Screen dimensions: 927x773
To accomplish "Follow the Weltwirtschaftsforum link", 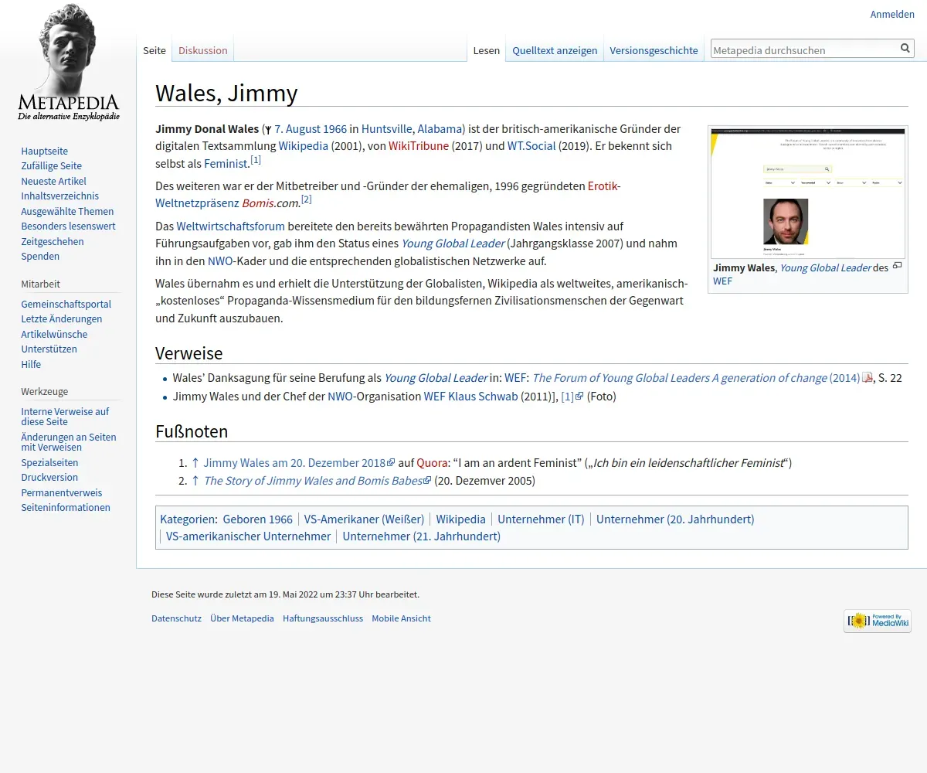I will tap(230, 226).
